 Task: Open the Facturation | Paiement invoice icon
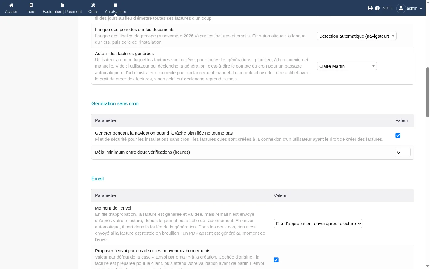[62, 5]
